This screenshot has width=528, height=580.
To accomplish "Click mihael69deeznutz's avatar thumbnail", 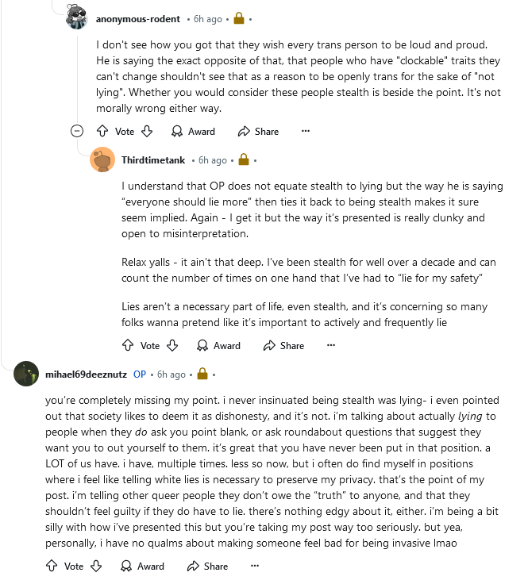I will (x=26, y=374).
